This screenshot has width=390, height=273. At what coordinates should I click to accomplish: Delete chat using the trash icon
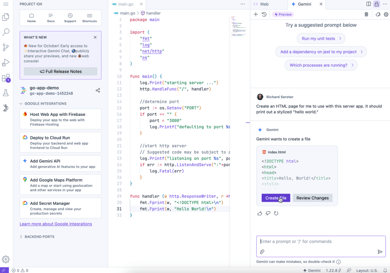point(366,14)
